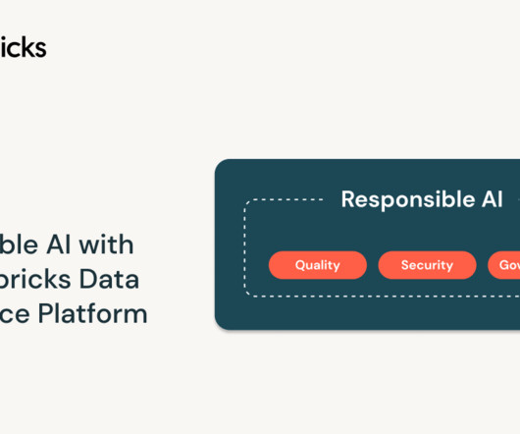The height and width of the screenshot is (434, 520).
Task: Click the headline line "ce Platform"
Action: 74,314
